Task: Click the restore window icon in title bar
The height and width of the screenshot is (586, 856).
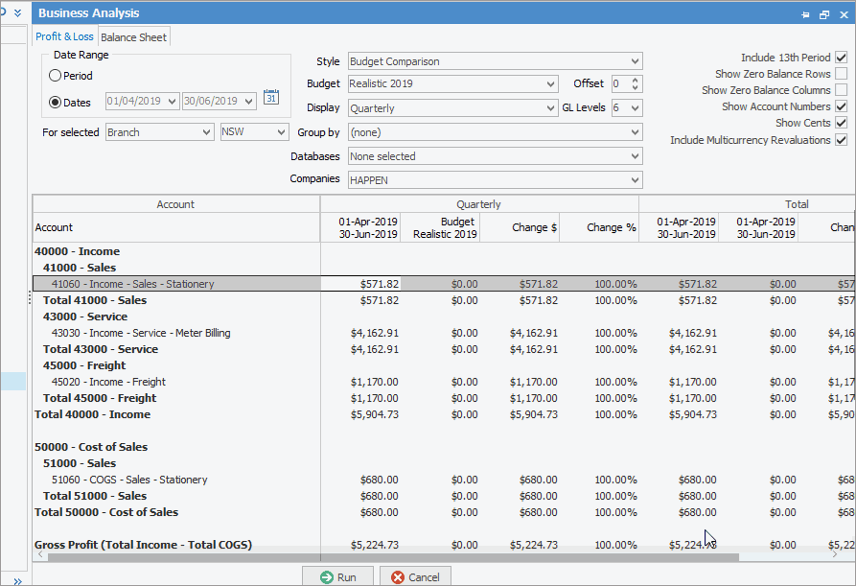Action: 823,14
